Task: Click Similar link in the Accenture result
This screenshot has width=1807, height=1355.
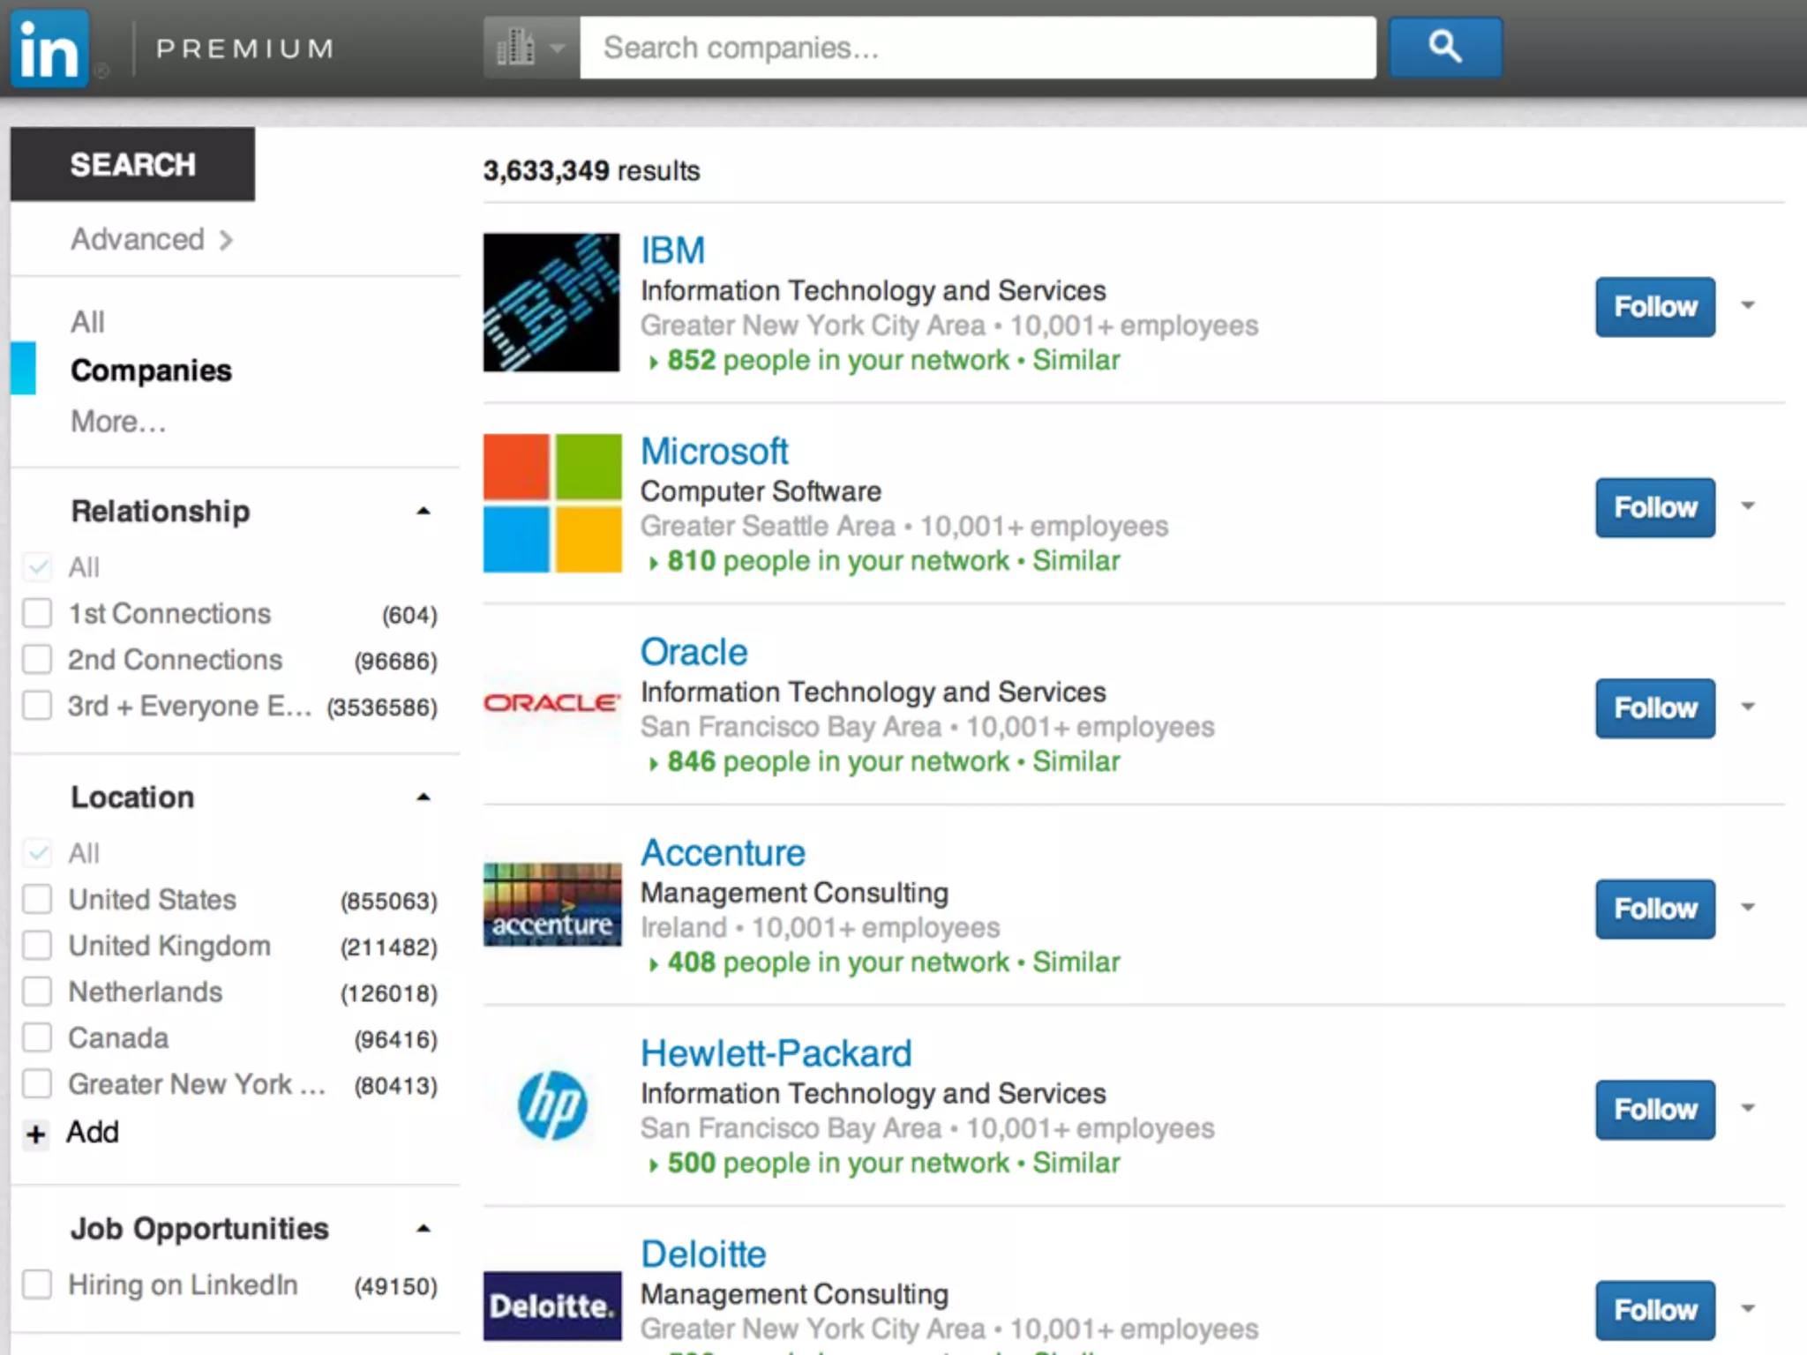Action: (x=1076, y=962)
